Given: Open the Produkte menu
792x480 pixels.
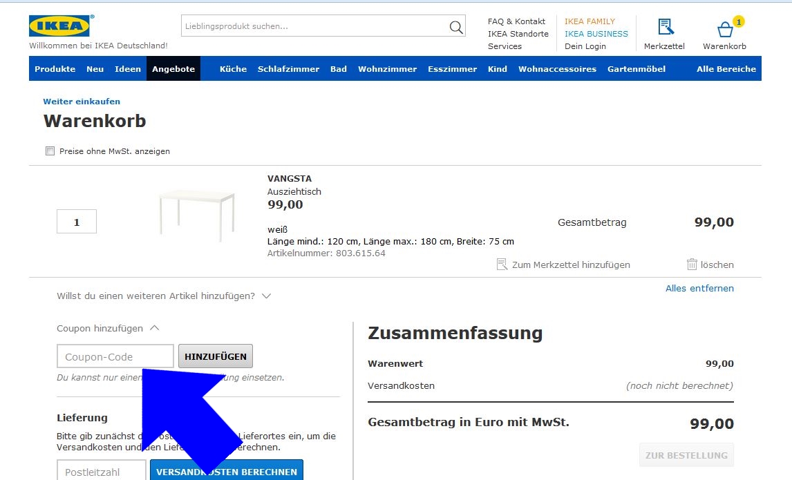Looking at the screenshot, I should pyautogui.click(x=55, y=69).
